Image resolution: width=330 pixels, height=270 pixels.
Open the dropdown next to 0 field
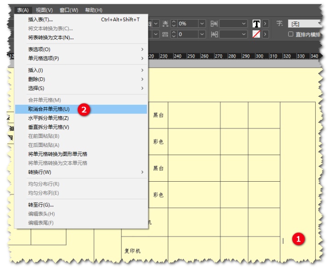202,34
